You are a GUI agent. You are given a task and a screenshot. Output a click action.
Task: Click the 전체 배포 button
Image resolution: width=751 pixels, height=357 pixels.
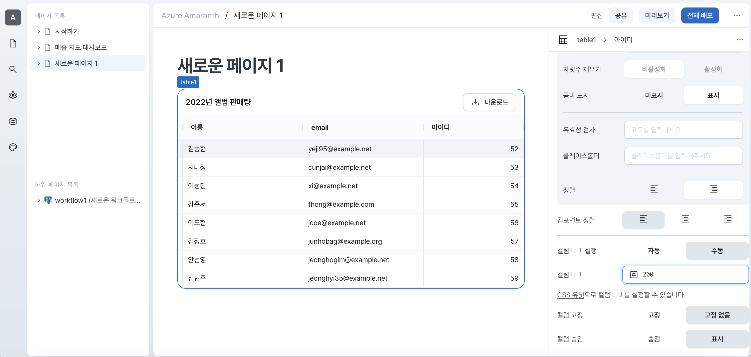[700, 15]
